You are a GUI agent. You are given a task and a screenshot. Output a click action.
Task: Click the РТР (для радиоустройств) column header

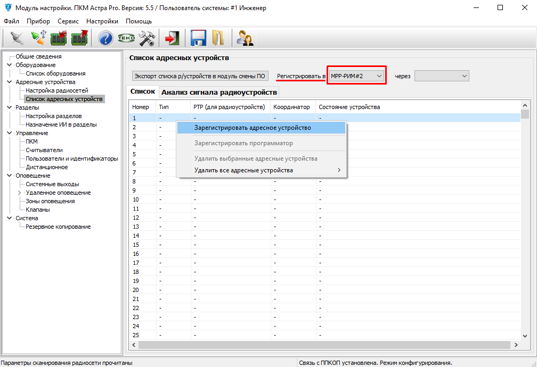pos(231,107)
